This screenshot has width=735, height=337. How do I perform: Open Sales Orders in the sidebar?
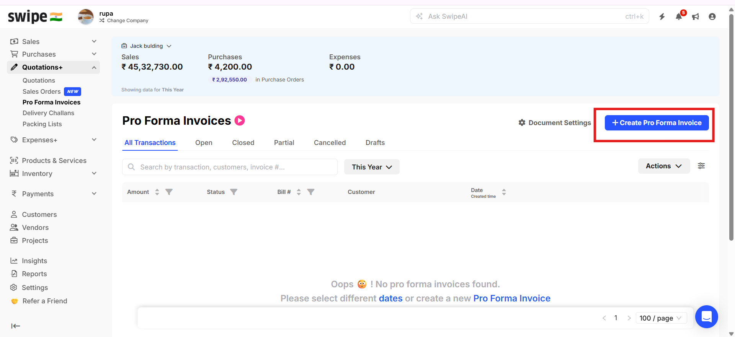(x=41, y=91)
